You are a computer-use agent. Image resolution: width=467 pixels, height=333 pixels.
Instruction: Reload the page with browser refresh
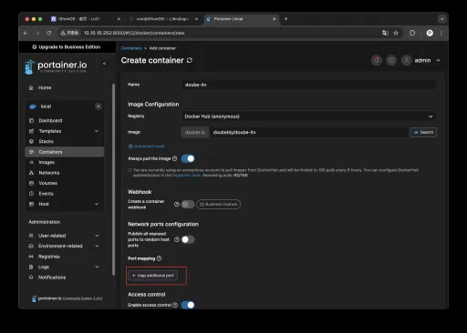click(x=48, y=33)
